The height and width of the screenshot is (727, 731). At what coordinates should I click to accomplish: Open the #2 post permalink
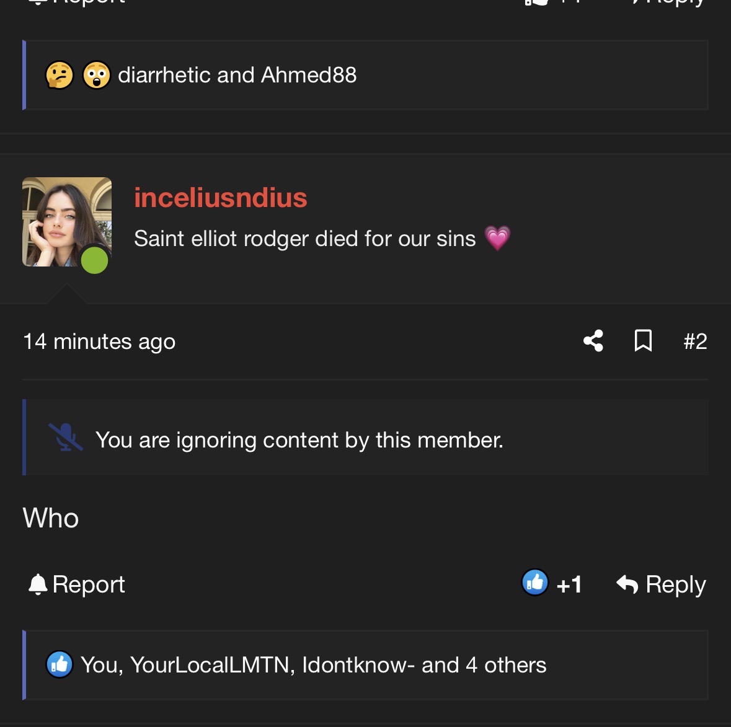coord(695,341)
